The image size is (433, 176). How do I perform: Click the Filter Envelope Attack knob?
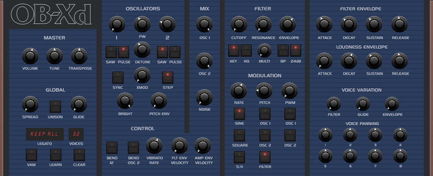324,24
